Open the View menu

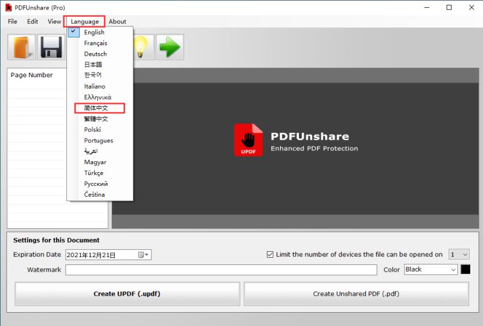54,22
